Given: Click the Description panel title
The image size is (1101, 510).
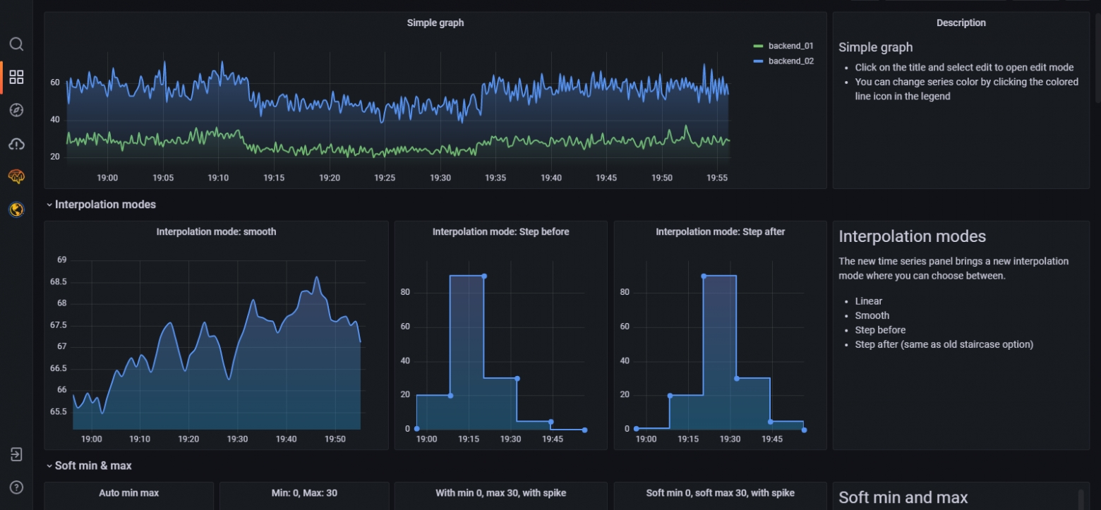Looking at the screenshot, I should coord(961,23).
